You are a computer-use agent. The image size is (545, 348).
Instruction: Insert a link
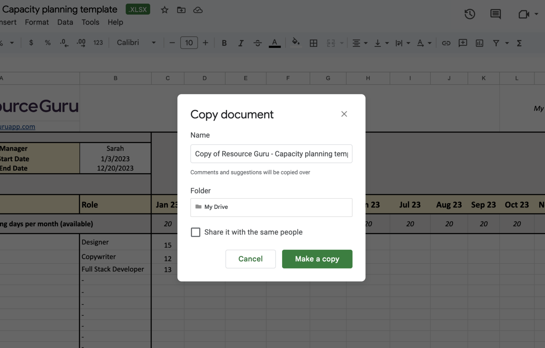(x=446, y=43)
